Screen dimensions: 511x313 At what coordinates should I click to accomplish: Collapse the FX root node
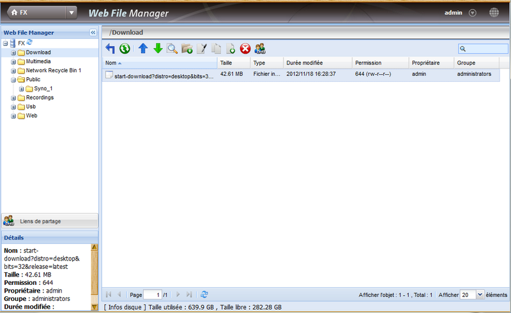5,43
